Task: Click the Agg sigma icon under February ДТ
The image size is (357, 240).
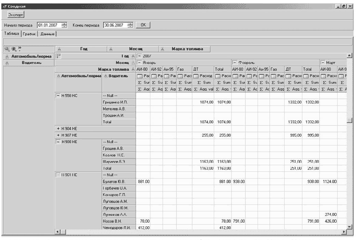Action: point(288,89)
